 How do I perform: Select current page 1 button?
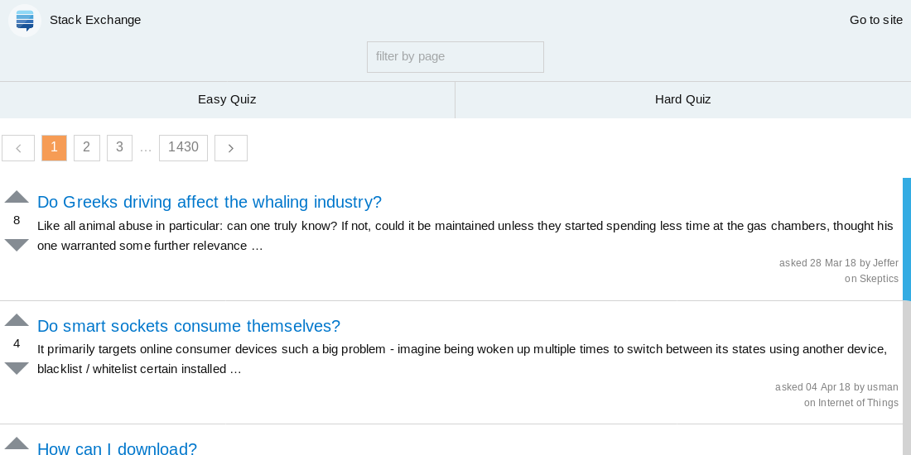tap(54, 148)
